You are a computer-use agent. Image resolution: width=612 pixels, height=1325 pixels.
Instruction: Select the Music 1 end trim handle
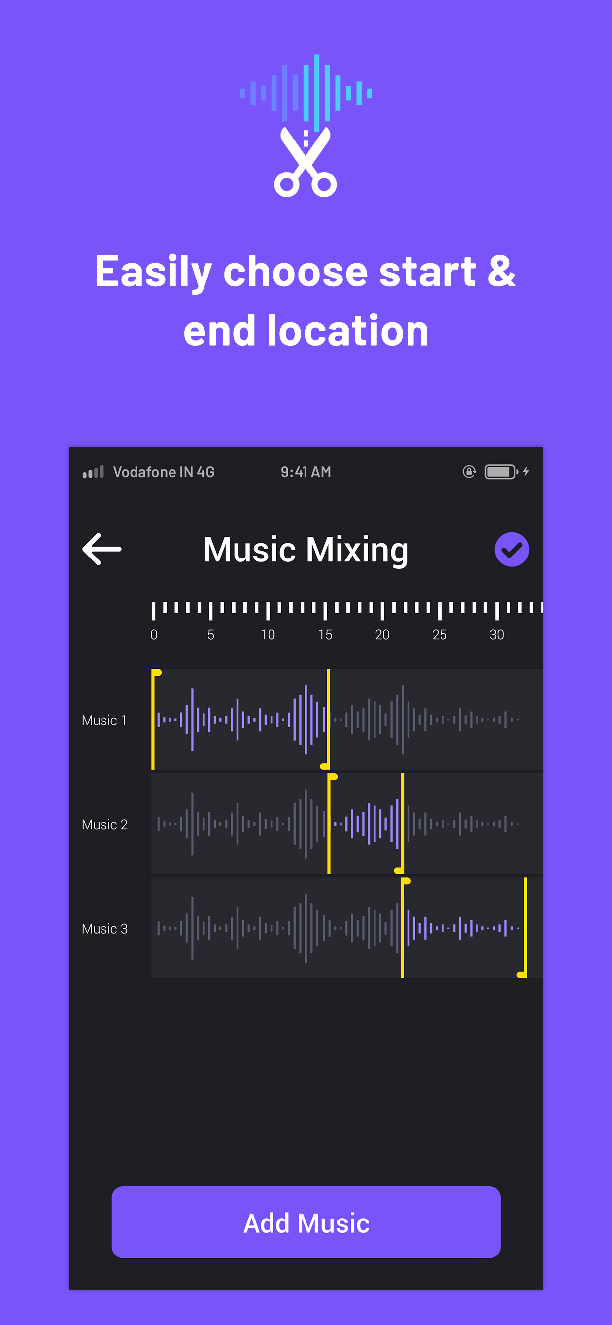coord(327,719)
